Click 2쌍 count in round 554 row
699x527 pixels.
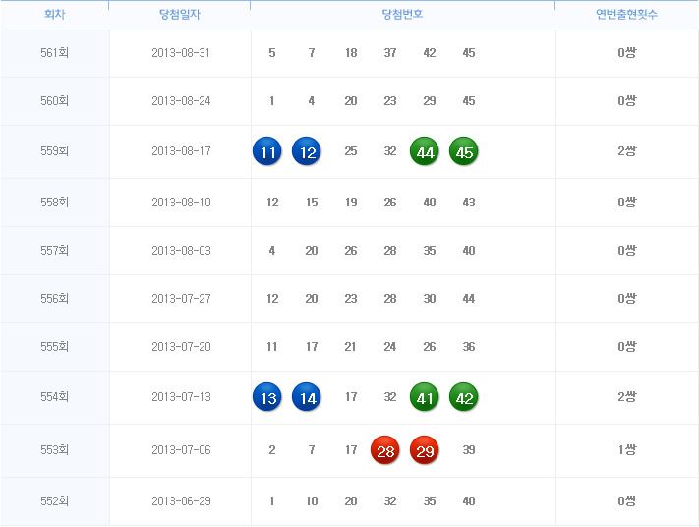pyautogui.click(x=627, y=396)
